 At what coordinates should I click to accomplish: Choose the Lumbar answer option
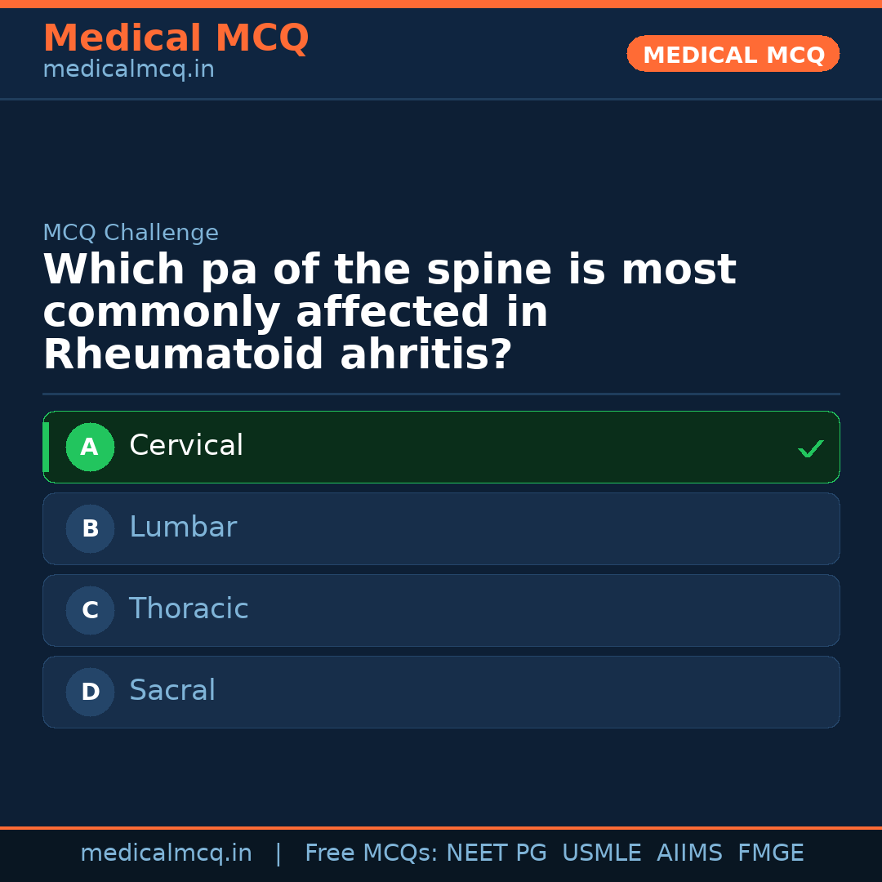point(441,528)
